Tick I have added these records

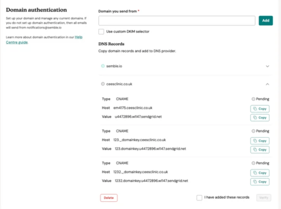[x=199, y=198]
